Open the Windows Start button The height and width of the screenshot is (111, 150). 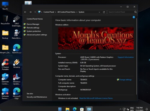tap(60, 109)
